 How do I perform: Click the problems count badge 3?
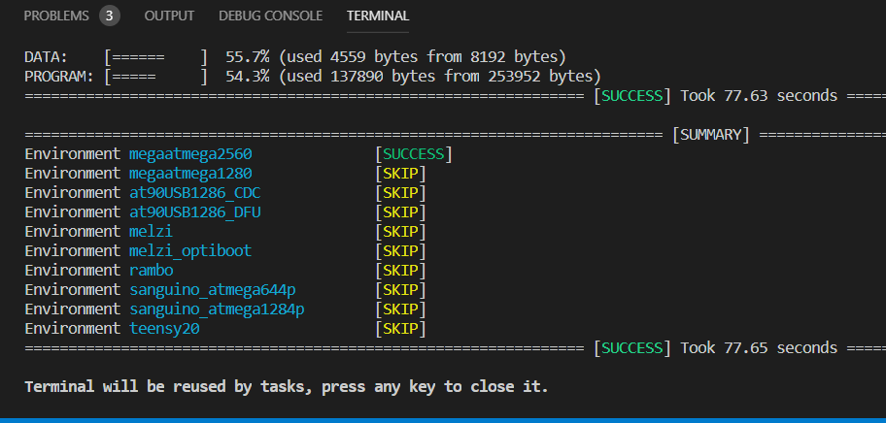(110, 16)
